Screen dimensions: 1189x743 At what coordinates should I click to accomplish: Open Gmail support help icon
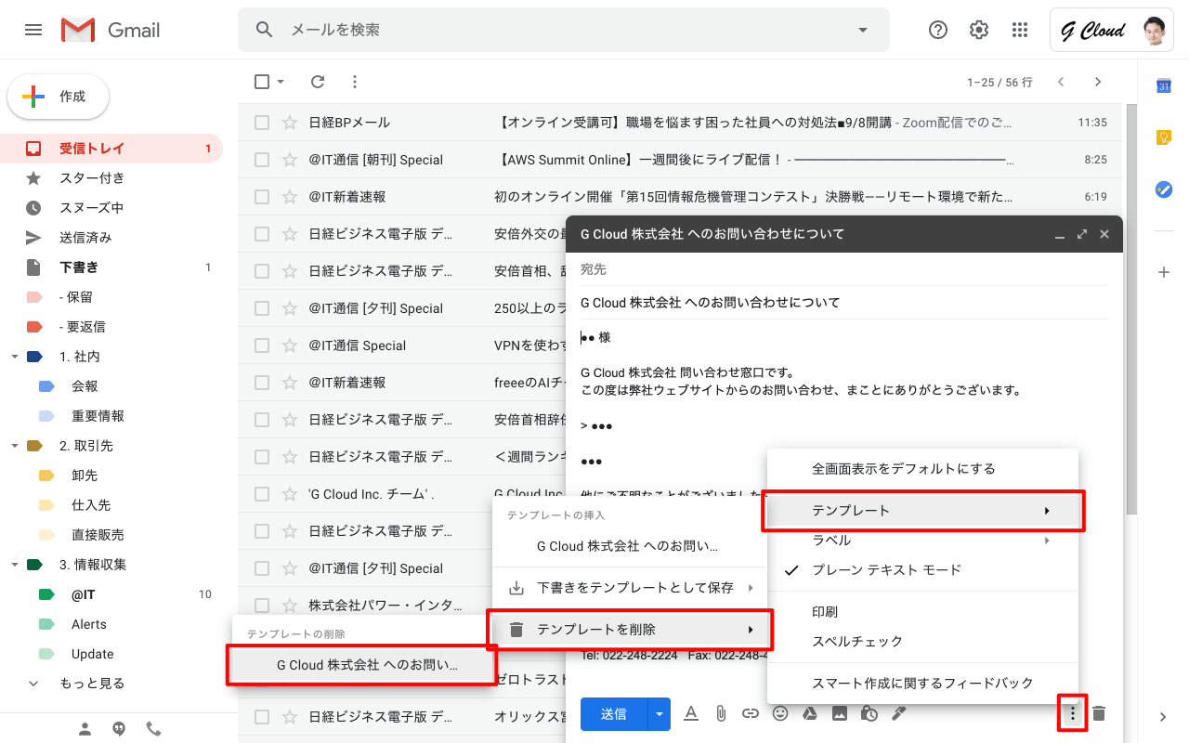click(938, 30)
